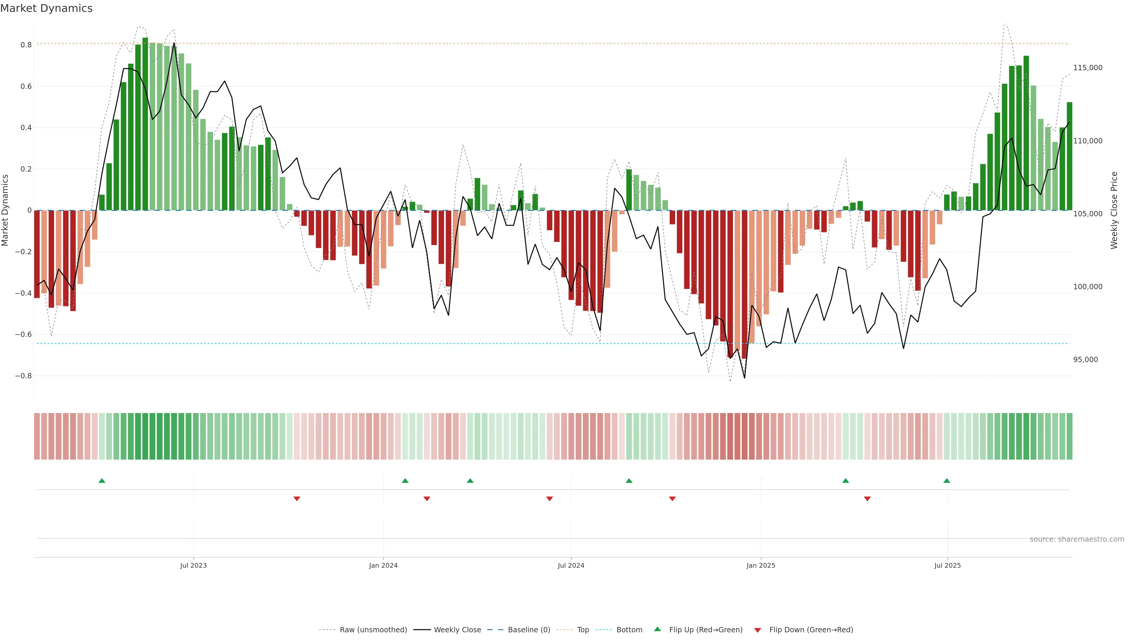
Task: Click the Jan 2025 x-axis label
Action: (761, 565)
